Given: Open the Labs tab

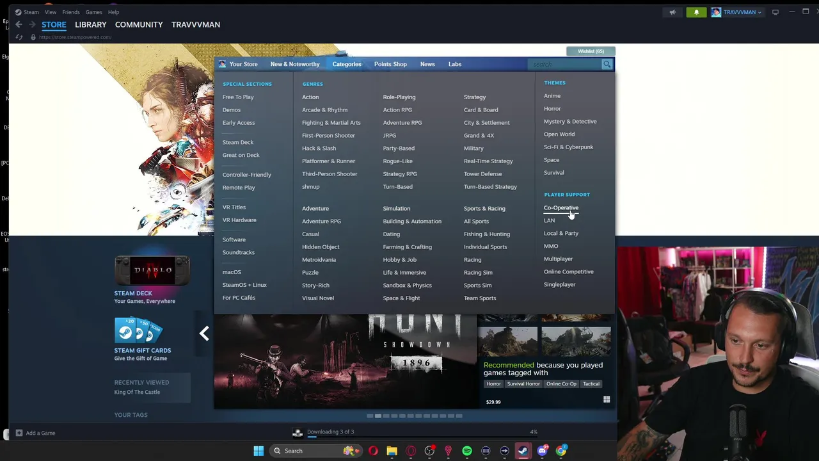Looking at the screenshot, I should [455, 64].
